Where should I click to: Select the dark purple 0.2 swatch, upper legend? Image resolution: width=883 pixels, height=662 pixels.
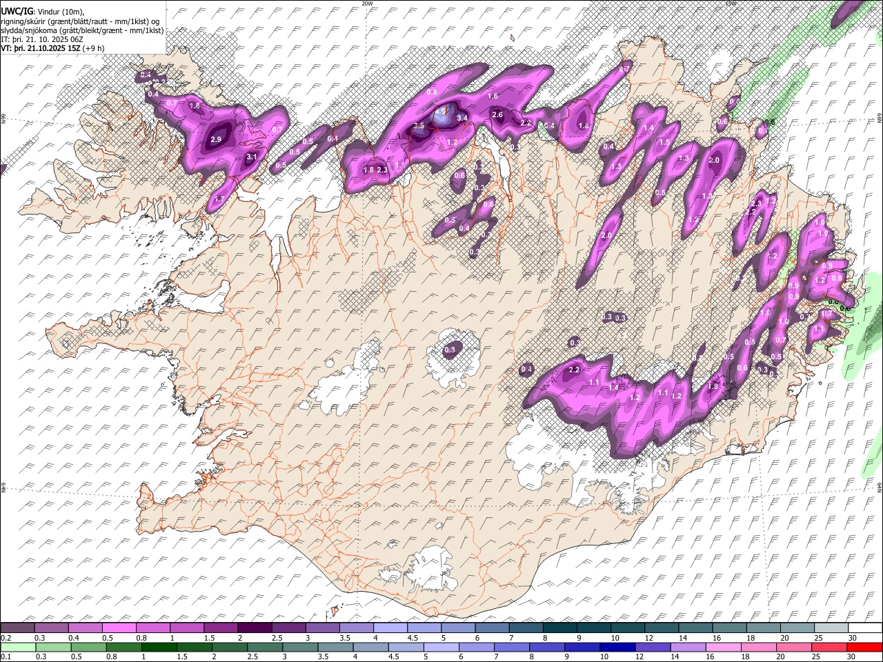click(17, 628)
